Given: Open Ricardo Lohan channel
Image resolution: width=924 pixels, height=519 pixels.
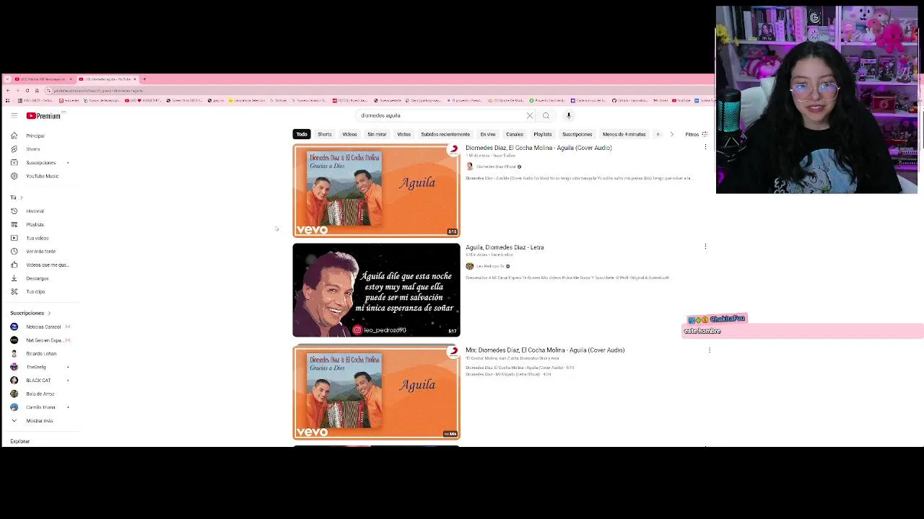Looking at the screenshot, I should (40, 353).
